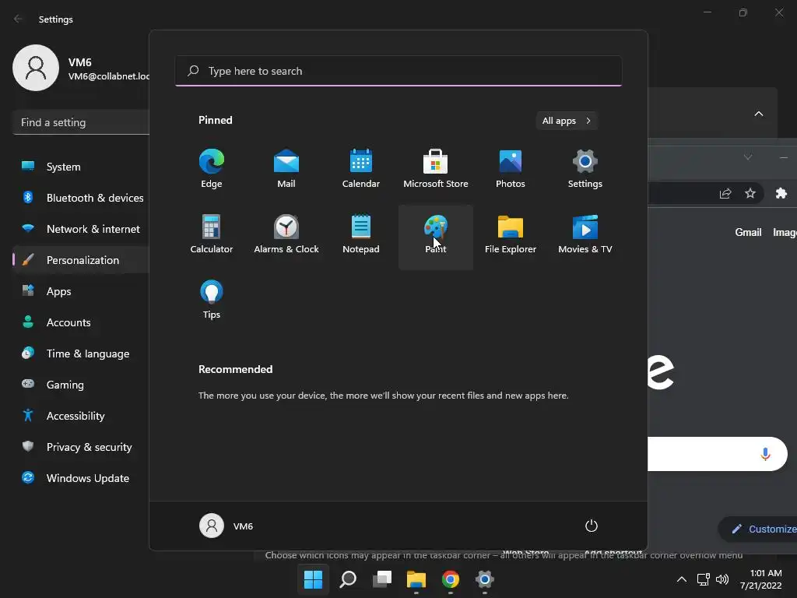
Task: Switch to Settings on taskbar
Action: 485,579
